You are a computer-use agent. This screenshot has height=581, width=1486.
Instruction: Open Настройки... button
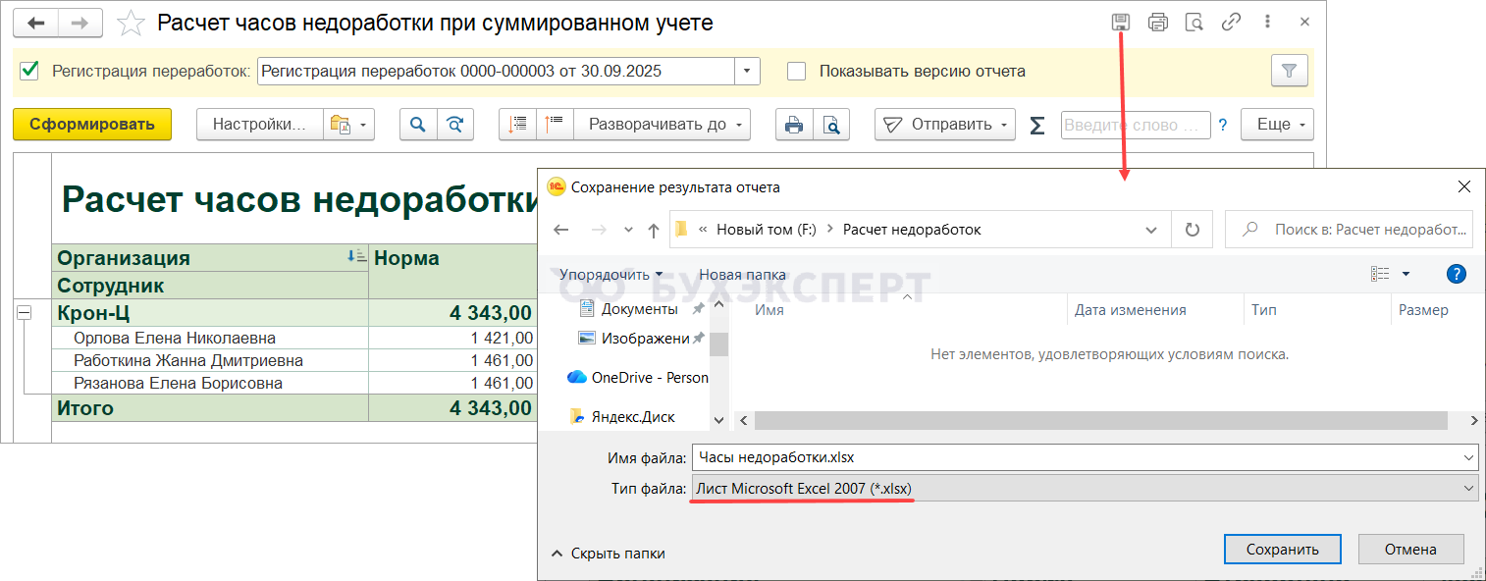(260, 125)
